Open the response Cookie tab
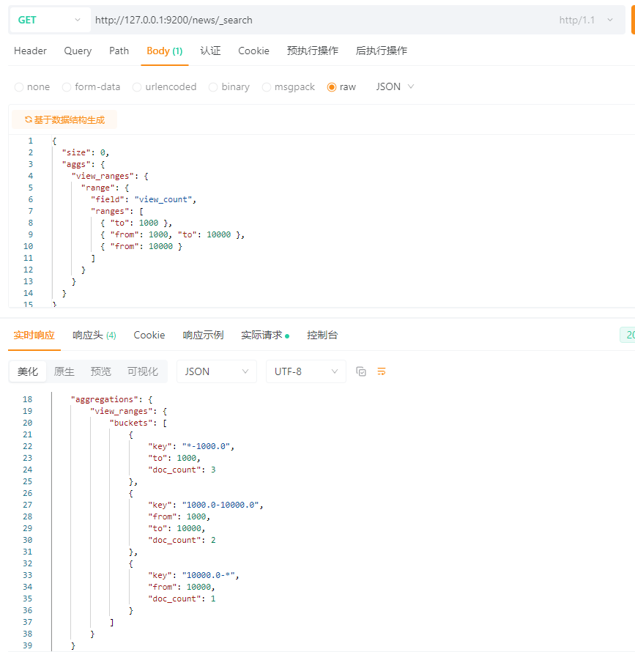This screenshot has height=652, width=635. pos(149,335)
